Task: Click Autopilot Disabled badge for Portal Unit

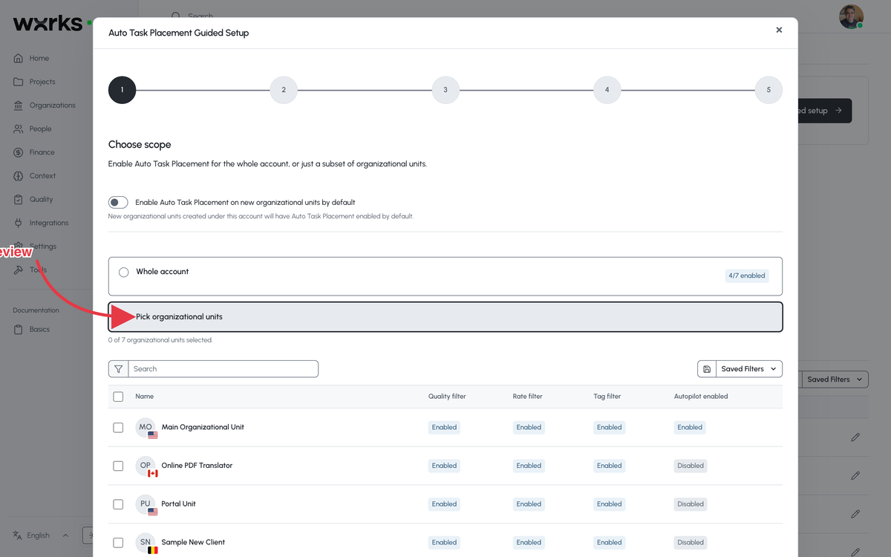Action: pyautogui.click(x=691, y=504)
